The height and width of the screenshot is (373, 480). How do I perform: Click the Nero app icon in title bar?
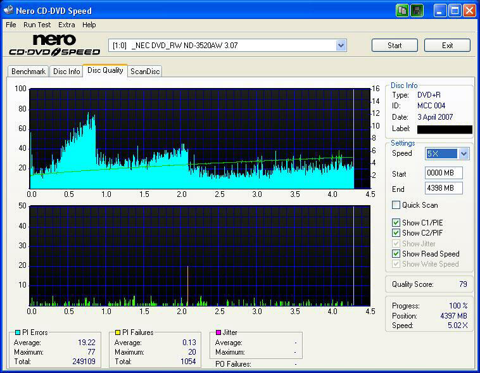click(x=9, y=10)
